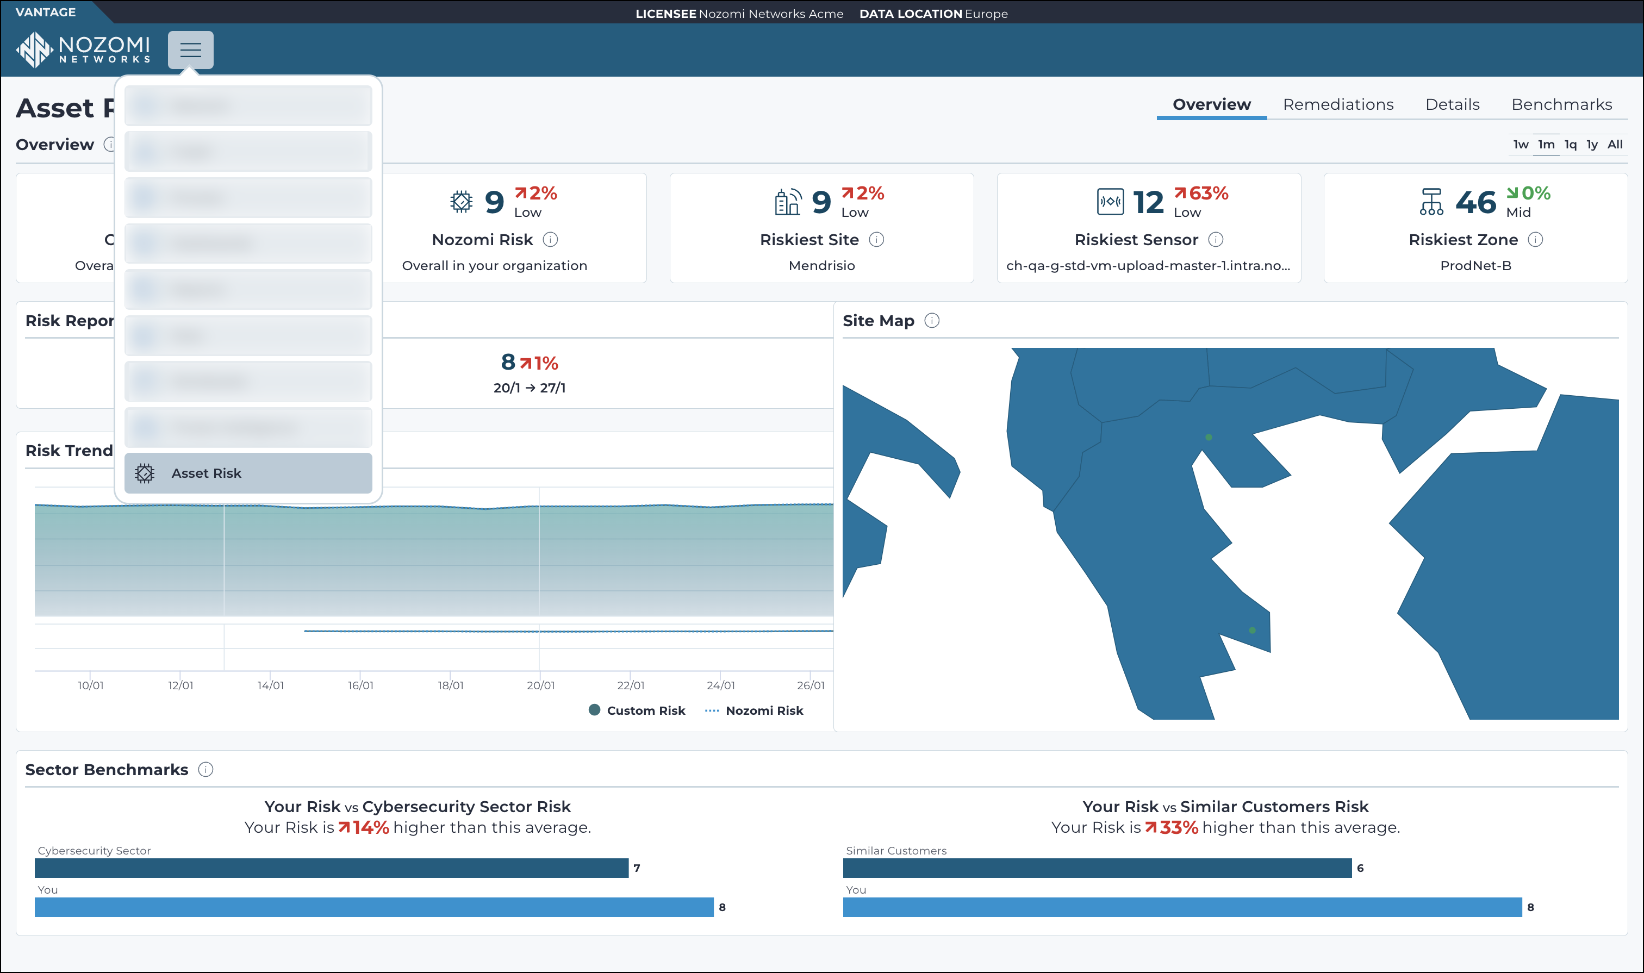
Task: Open the Benchmarks tab
Action: tap(1561, 104)
